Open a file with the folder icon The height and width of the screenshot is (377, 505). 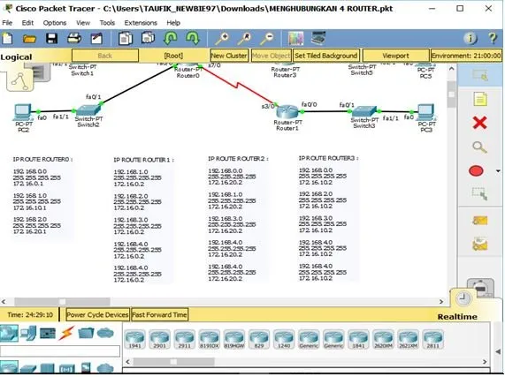[x=29, y=39]
